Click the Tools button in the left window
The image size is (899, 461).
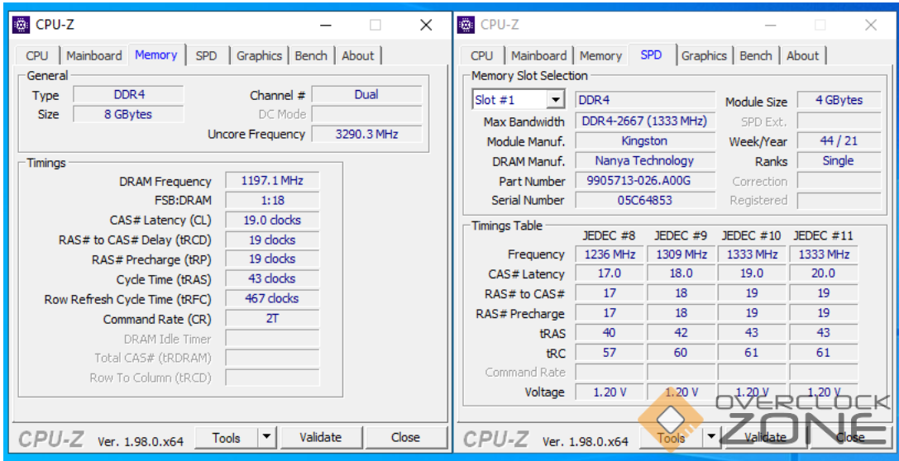226,438
